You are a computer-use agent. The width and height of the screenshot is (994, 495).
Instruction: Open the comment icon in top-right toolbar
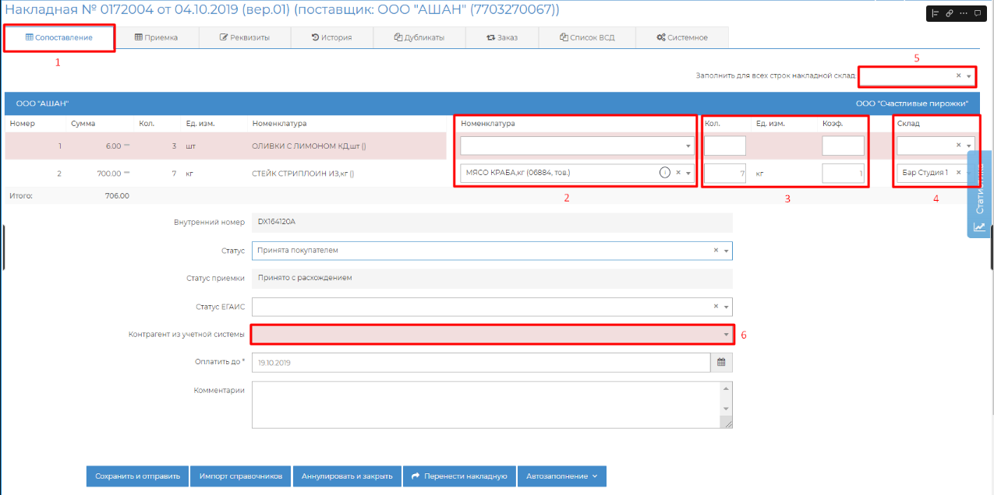(977, 13)
